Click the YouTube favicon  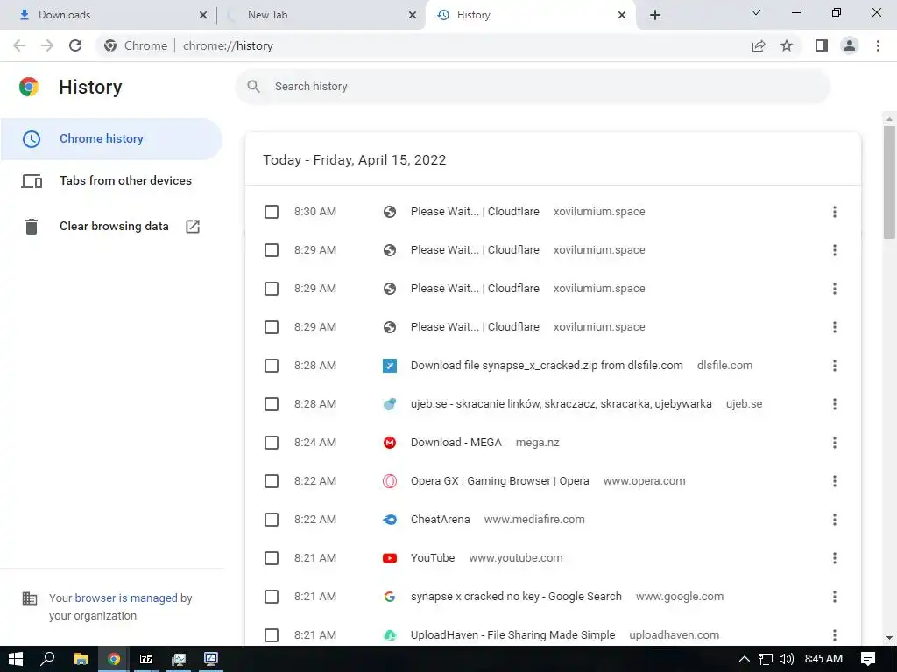coord(390,558)
